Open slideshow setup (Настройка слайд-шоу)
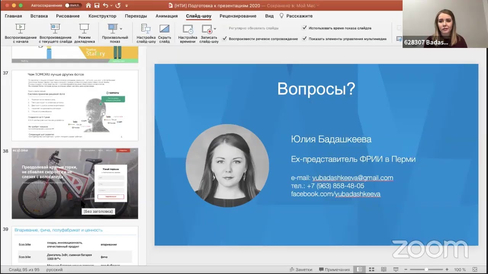 [146, 33]
